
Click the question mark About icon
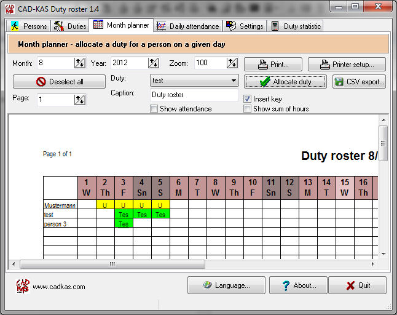[285, 285]
